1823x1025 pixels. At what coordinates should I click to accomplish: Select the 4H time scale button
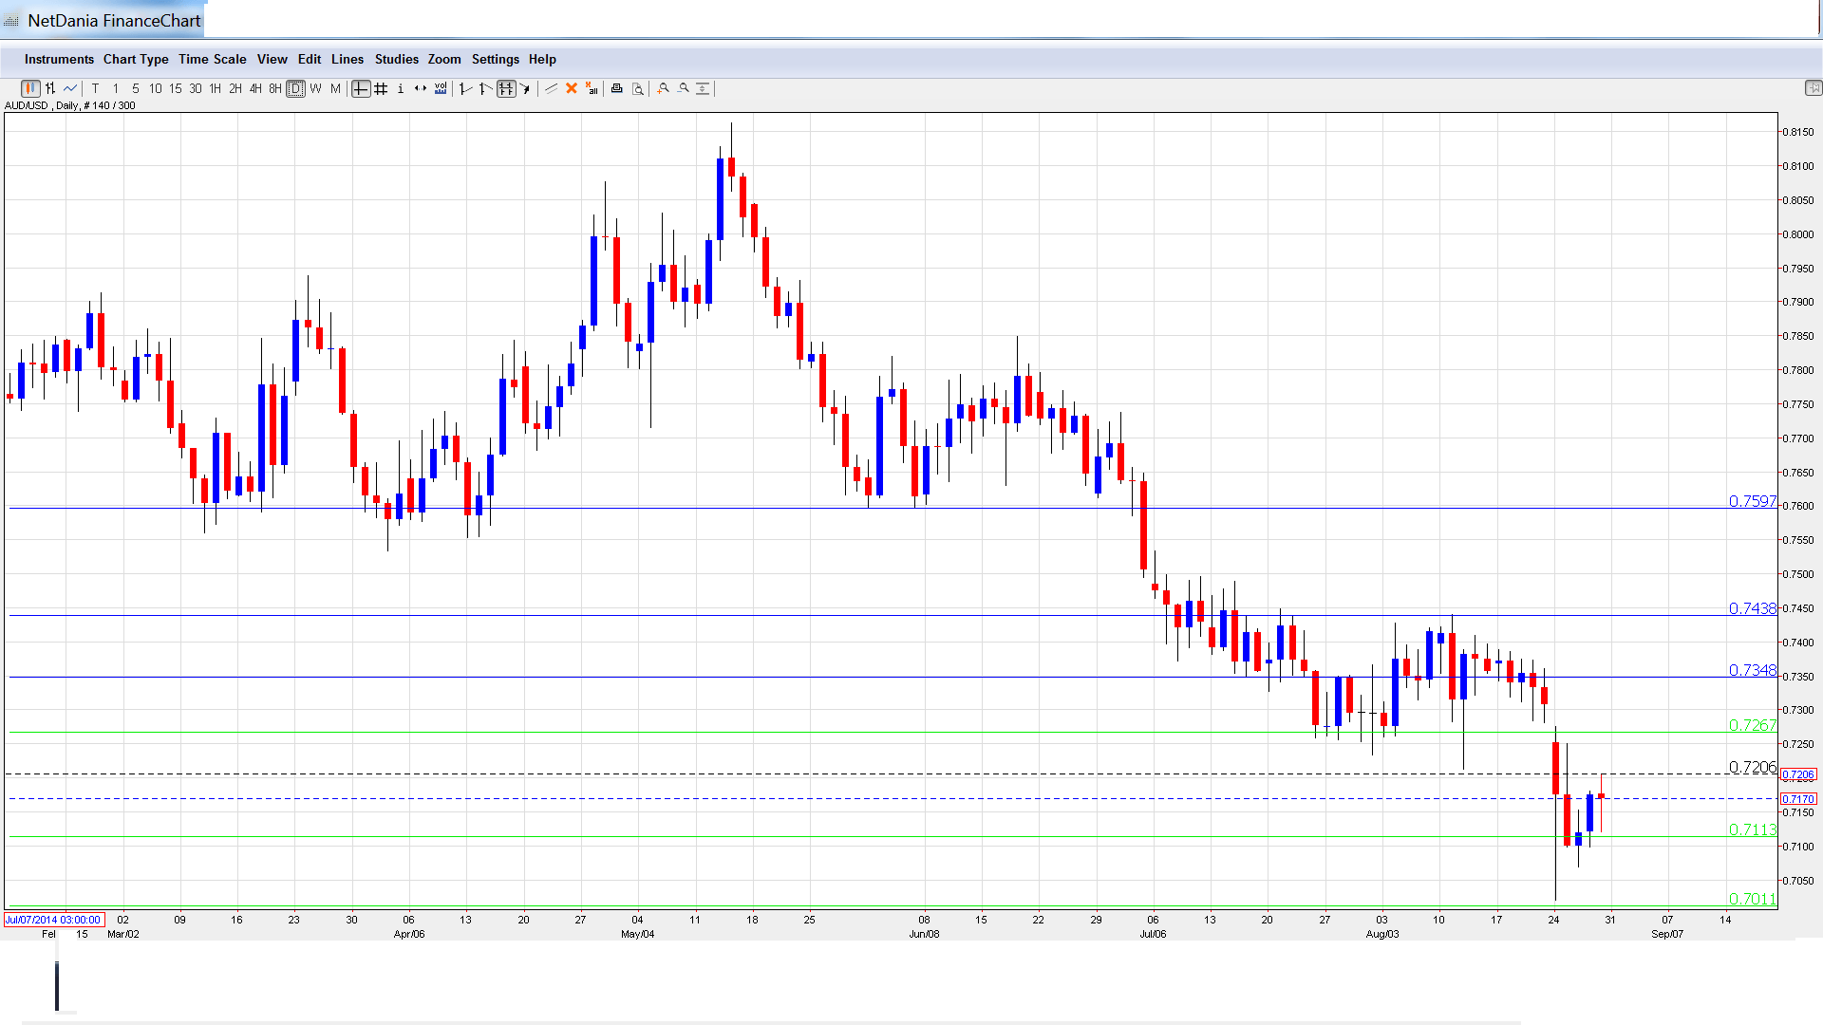255,88
